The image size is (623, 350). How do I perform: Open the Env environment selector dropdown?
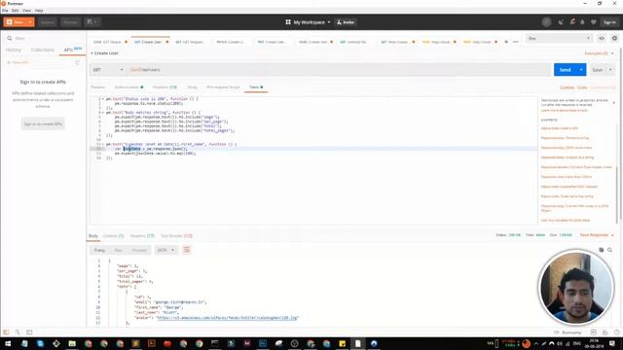point(559,39)
